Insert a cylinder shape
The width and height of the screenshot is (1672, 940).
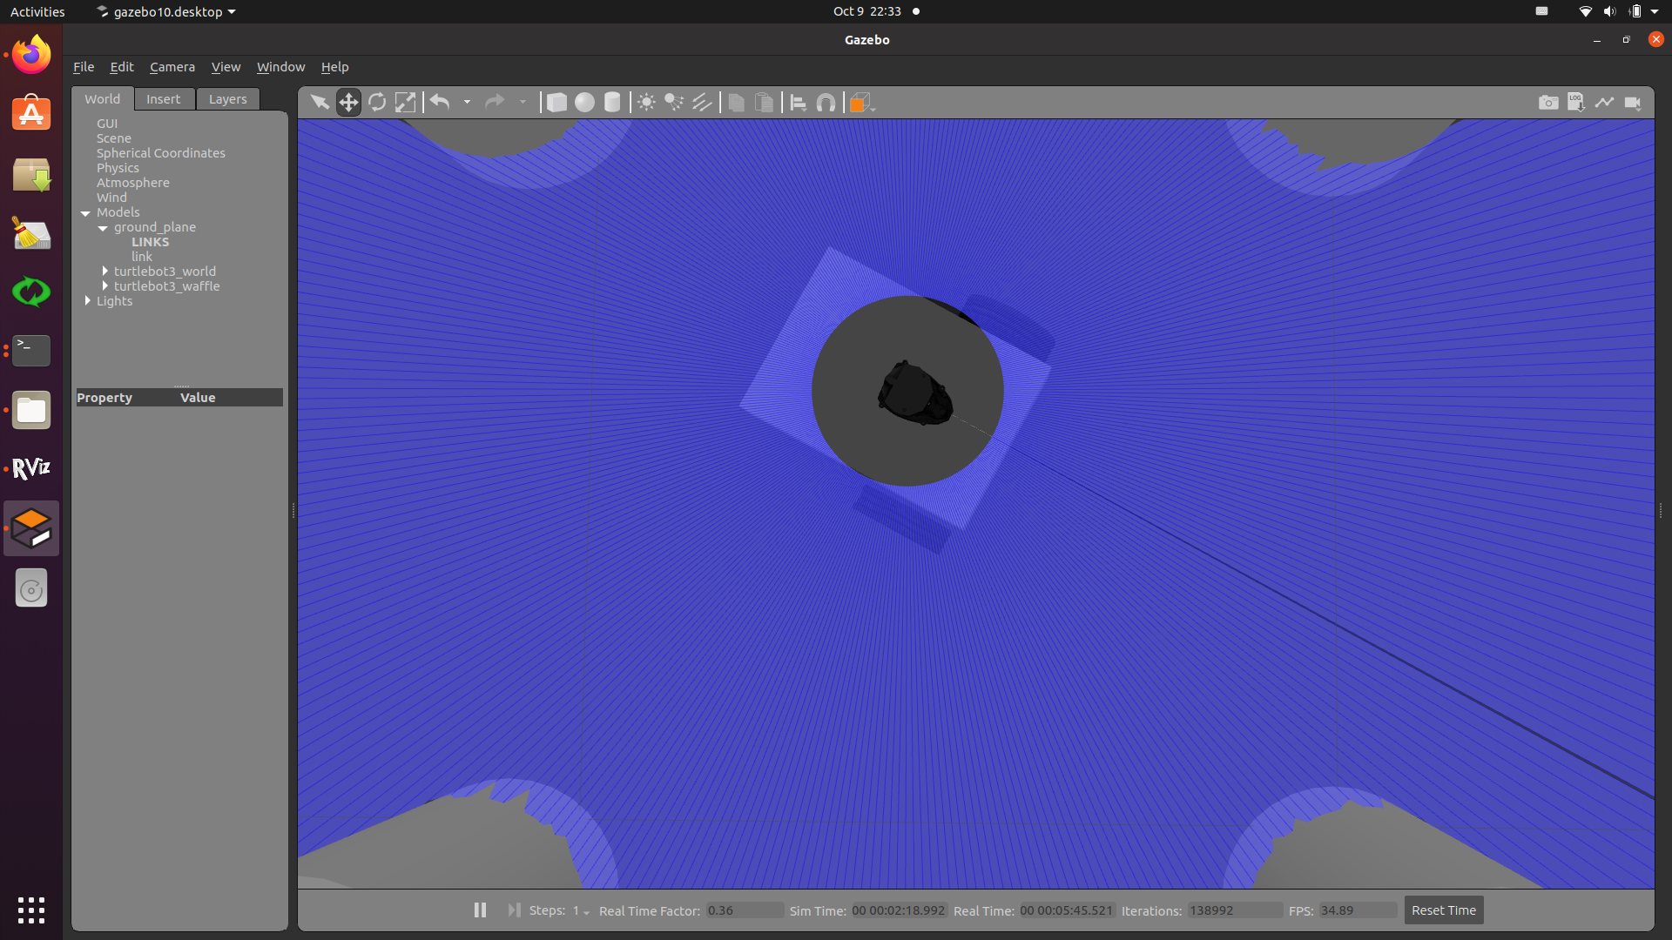click(612, 103)
